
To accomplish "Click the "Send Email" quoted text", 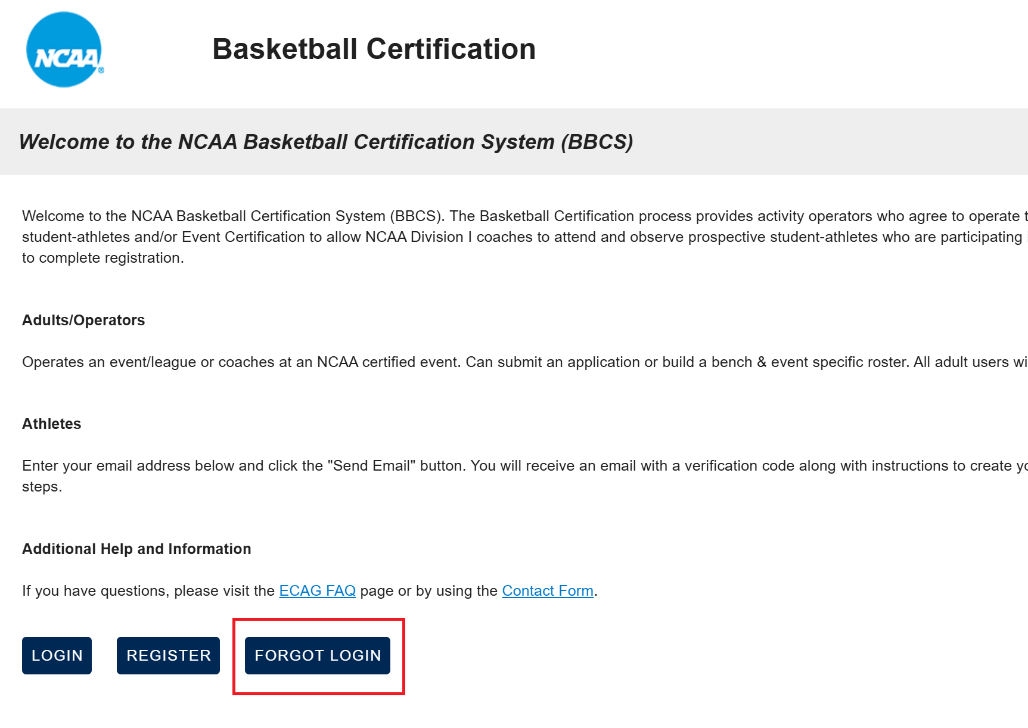I will click(371, 465).
